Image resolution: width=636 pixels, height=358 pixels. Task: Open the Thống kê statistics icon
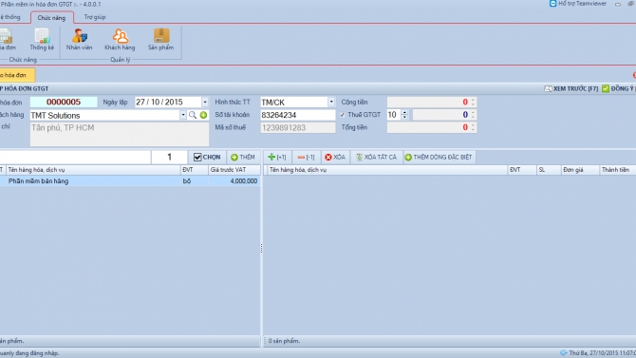tap(42, 39)
